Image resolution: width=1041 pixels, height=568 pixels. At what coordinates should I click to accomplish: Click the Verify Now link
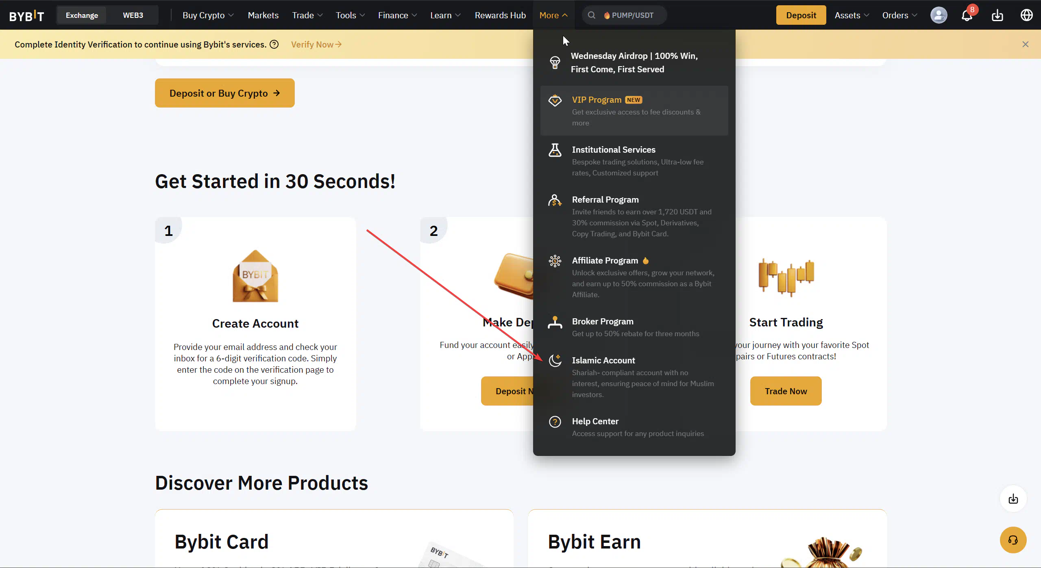pos(316,44)
